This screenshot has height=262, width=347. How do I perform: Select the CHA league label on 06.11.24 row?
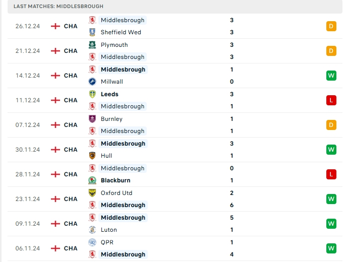[71, 248]
